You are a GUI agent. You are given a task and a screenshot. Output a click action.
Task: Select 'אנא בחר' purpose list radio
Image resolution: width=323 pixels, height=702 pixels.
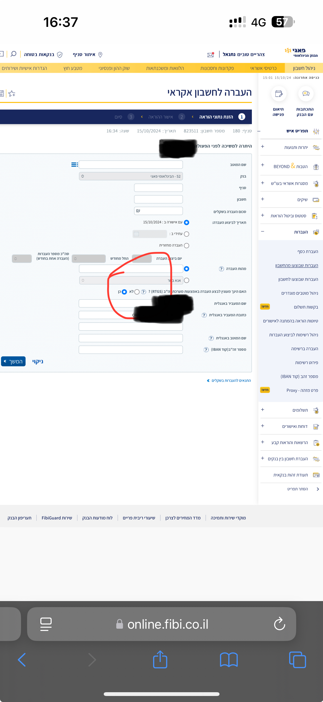186,280
